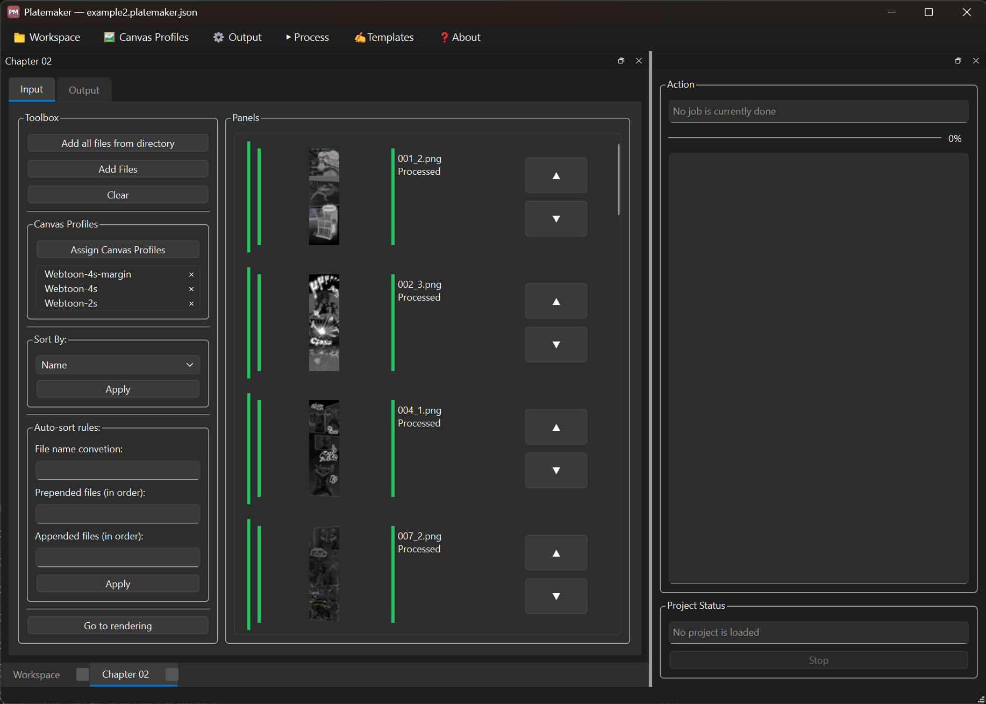The image size is (986, 704).
Task: Apply the Sort By setting
Action: 118,389
